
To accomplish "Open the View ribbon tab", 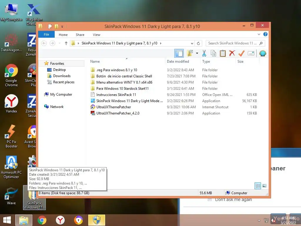I will (96, 35).
